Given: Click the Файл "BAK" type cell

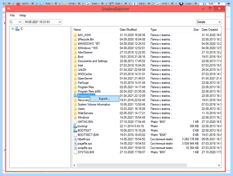Looking at the screenshot, I should click(158, 135).
